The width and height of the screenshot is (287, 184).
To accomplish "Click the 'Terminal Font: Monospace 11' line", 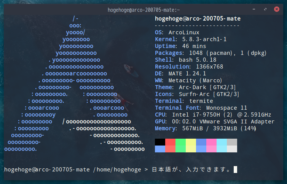I will (x=201, y=108).
